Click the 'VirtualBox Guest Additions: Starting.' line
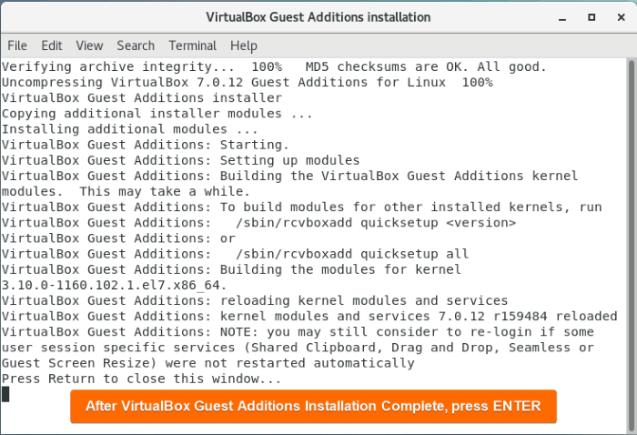The image size is (637, 435). [x=145, y=145]
